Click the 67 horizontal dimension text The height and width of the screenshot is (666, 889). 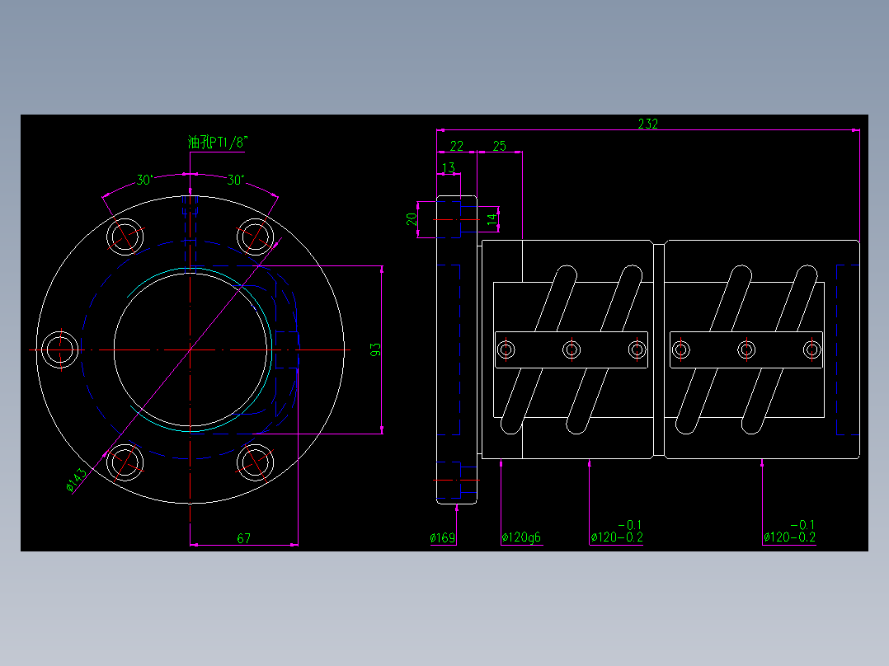click(244, 538)
